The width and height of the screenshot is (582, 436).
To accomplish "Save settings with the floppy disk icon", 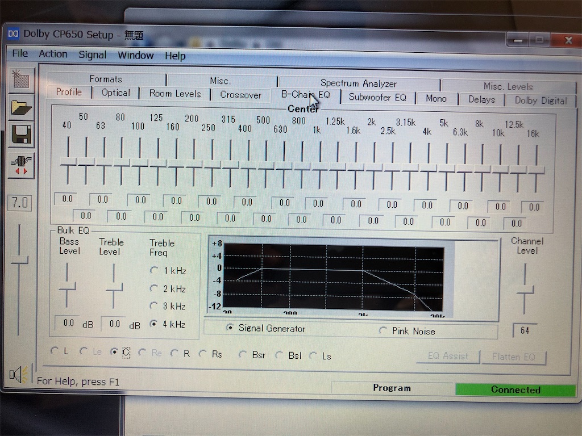I will [21, 134].
